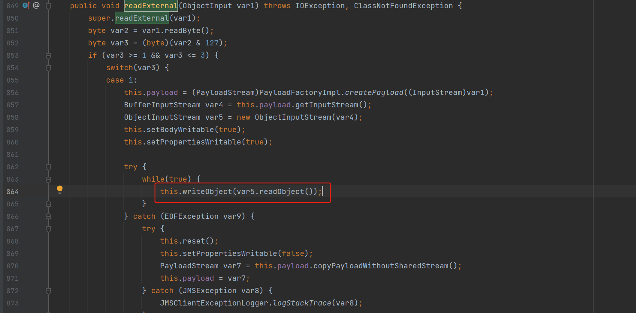Screen dimensions: 636x313
Task: Collapse the inner try fold at line 867
Action: tap(48, 229)
